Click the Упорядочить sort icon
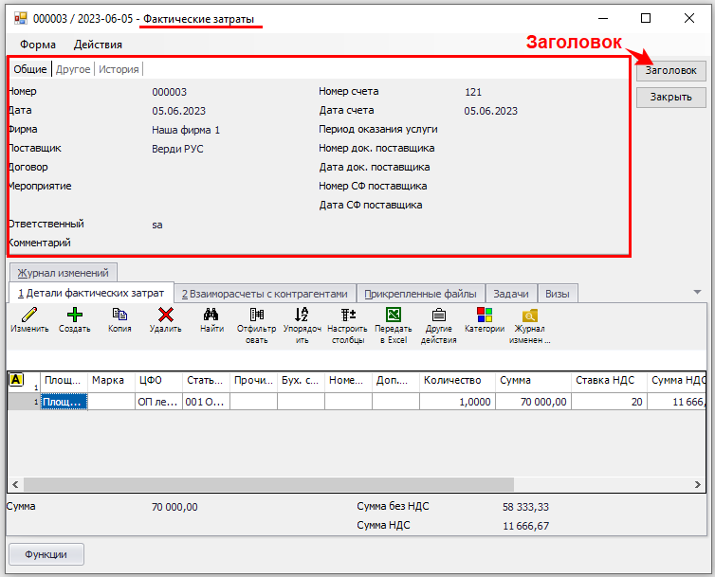 tap(302, 316)
